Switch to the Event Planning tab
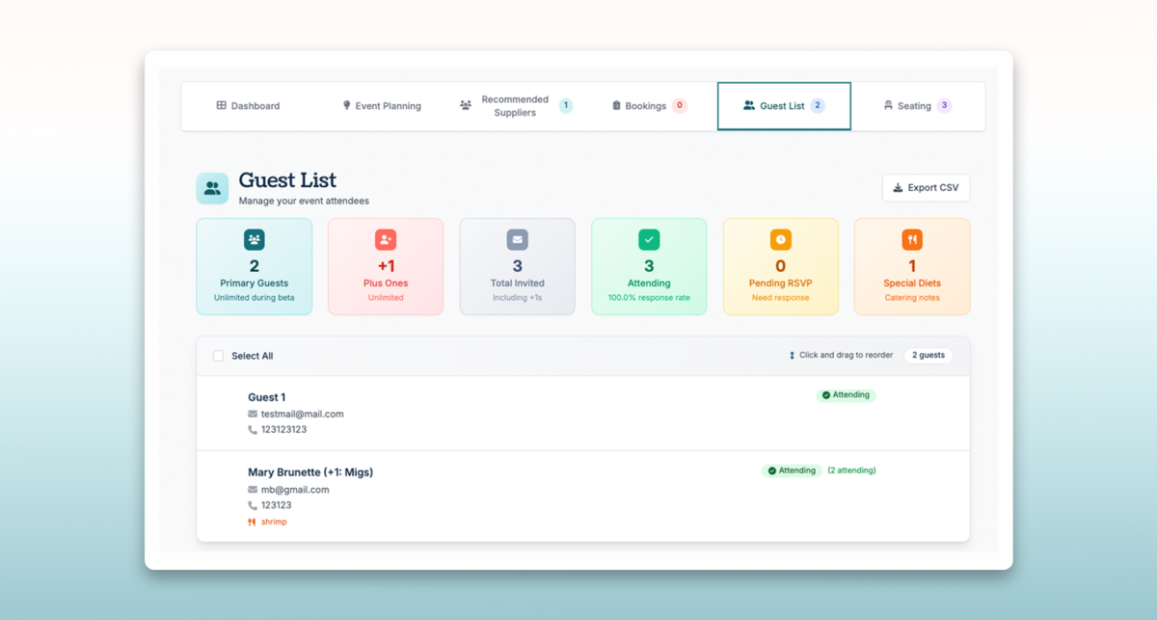This screenshot has height=620, width=1157. tap(382, 106)
